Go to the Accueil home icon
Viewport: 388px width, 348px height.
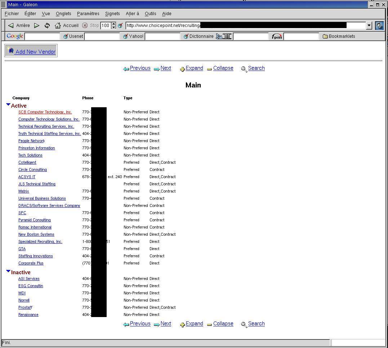point(58,26)
